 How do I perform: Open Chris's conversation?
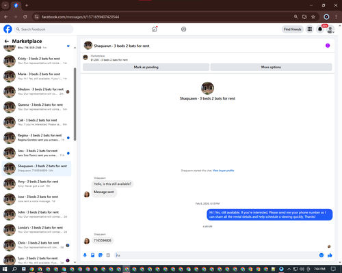(36, 245)
